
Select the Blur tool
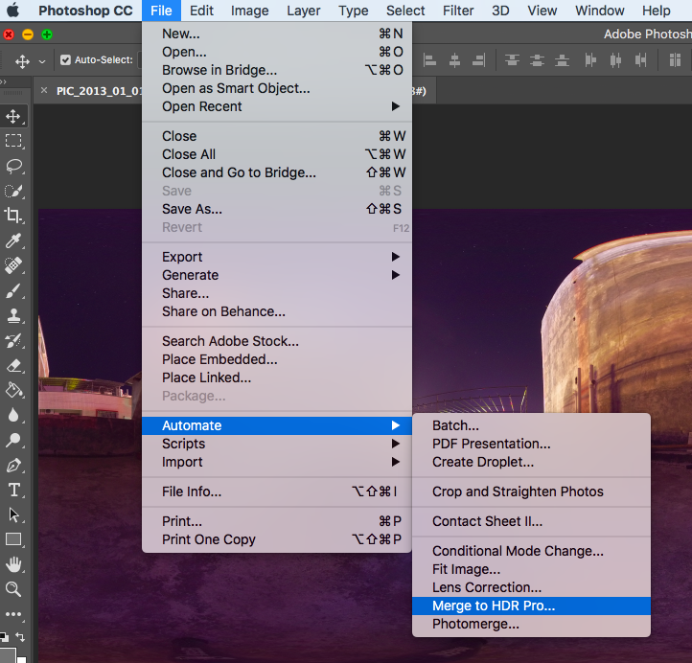coord(13,415)
